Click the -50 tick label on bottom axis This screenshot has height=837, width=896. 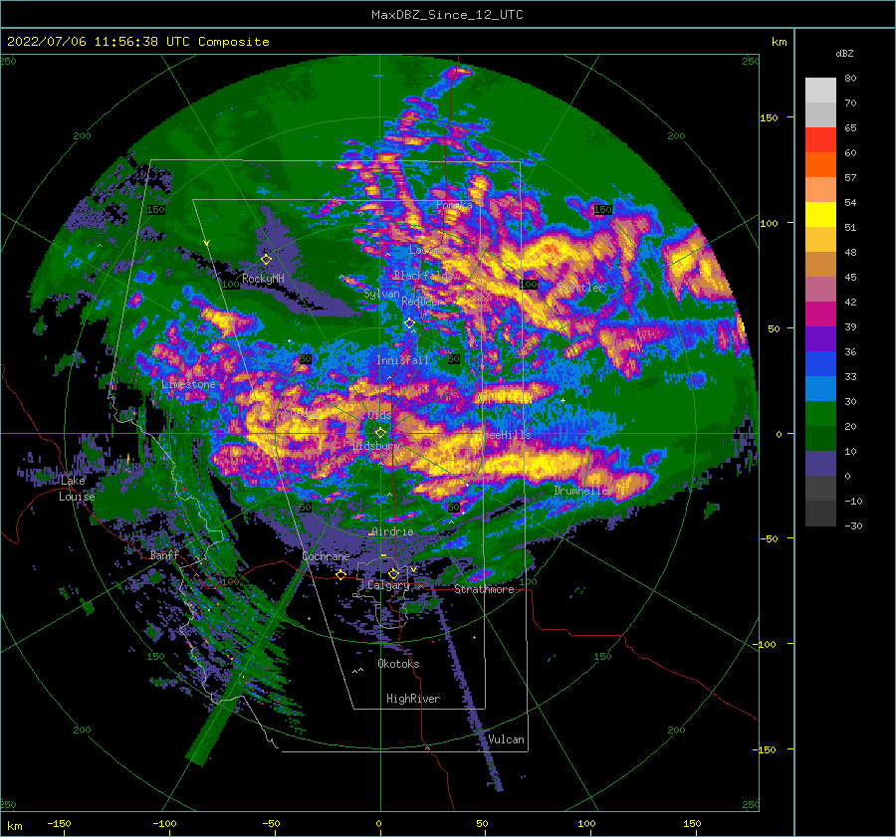point(270,824)
